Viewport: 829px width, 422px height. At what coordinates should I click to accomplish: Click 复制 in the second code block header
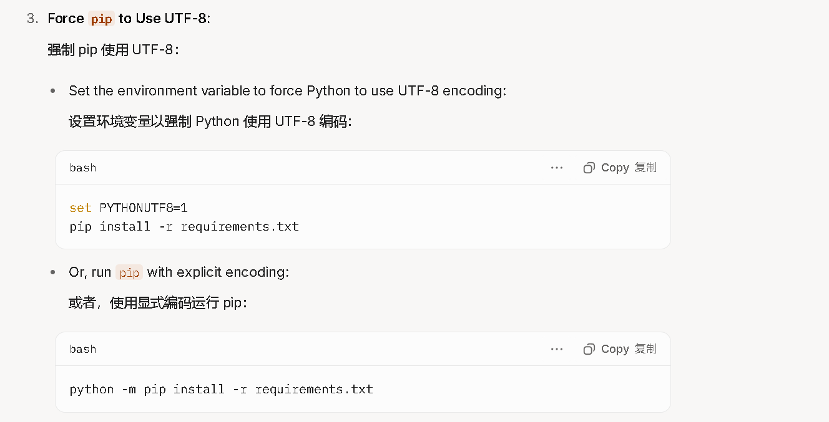tap(645, 349)
